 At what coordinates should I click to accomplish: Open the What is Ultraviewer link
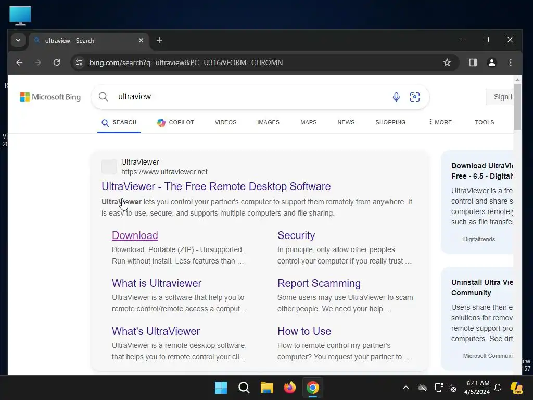coord(157,283)
